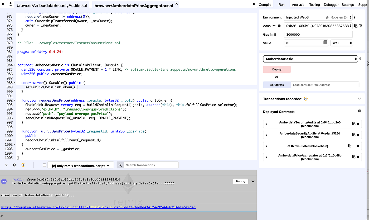The height and width of the screenshot is (220, 369).
Task: Remove AmberdataPriceAggregator at 0x3f5...0d68c instance
Action: (358, 157)
